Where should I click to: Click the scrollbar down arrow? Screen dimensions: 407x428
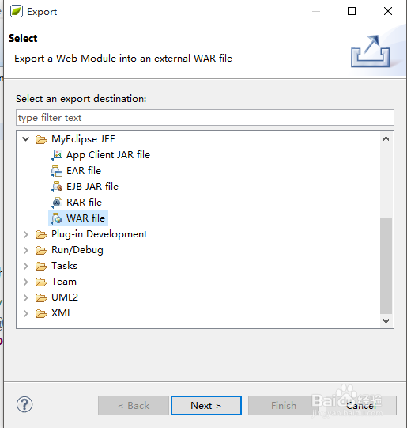click(x=386, y=321)
